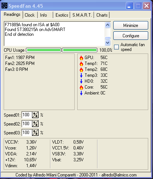Adjust Speed02 with its up/down spinner
The height and width of the screenshot is (179, 153).
click(35, 124)
